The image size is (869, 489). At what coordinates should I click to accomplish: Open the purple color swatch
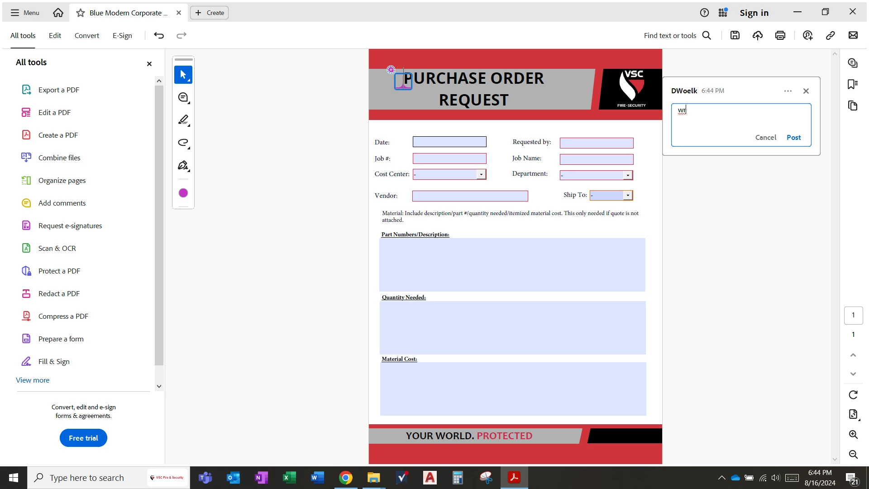point(183,193)
